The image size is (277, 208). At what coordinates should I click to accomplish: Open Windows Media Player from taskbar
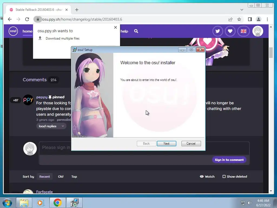tap(40, 203)
